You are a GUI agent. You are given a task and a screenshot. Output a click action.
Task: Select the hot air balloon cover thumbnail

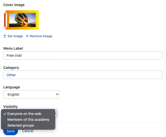click(x=21, y=20)
